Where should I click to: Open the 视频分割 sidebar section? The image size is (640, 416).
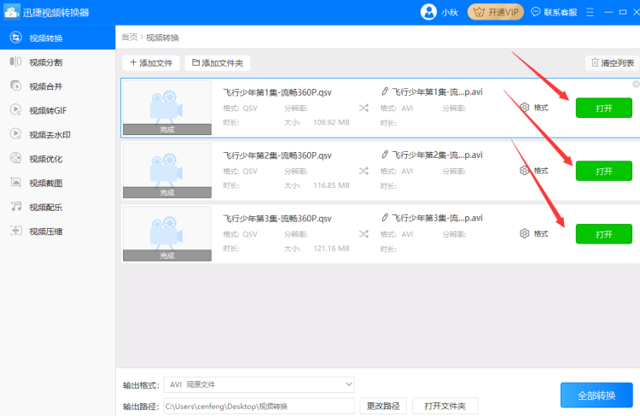pos(57,62)
